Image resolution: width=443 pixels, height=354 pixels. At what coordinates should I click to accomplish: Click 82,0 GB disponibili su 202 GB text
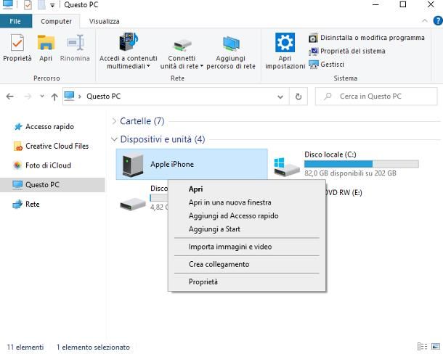tap(350, 173)
